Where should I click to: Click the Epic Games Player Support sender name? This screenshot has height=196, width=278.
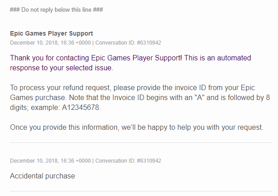coord(51,34)
